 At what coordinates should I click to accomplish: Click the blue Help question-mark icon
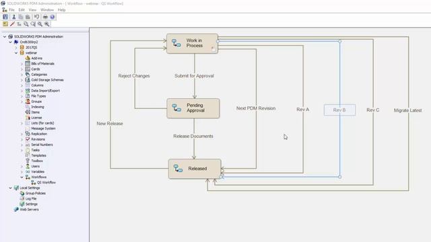[53, 17]
